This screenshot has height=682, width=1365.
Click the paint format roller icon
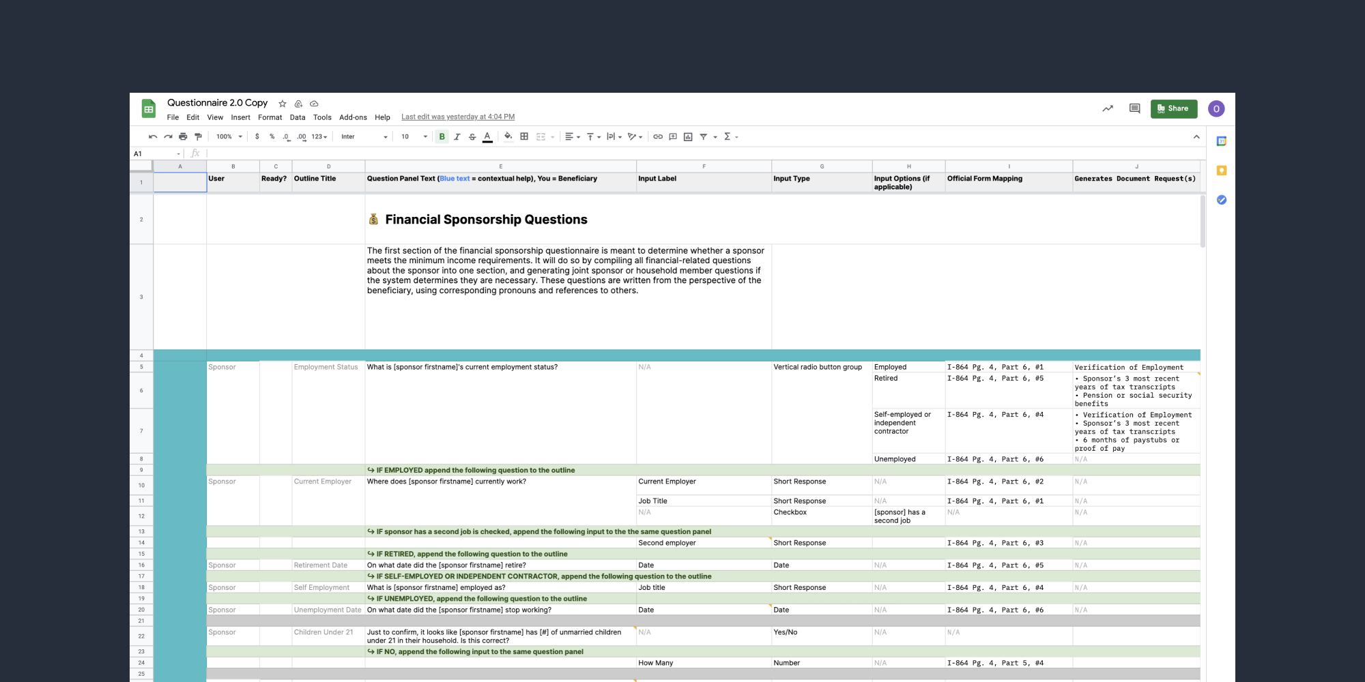[x=198, y=136]
